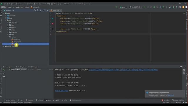Click the orange user account avatar icon
The width and height of the screenshot is (188, 106).
point(183,7)
